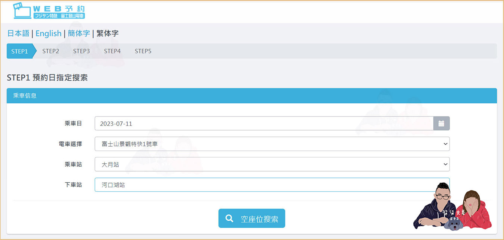Open the calendar date picker icon
The width and height of the screenshot is (504, 240).
point(441,124)
